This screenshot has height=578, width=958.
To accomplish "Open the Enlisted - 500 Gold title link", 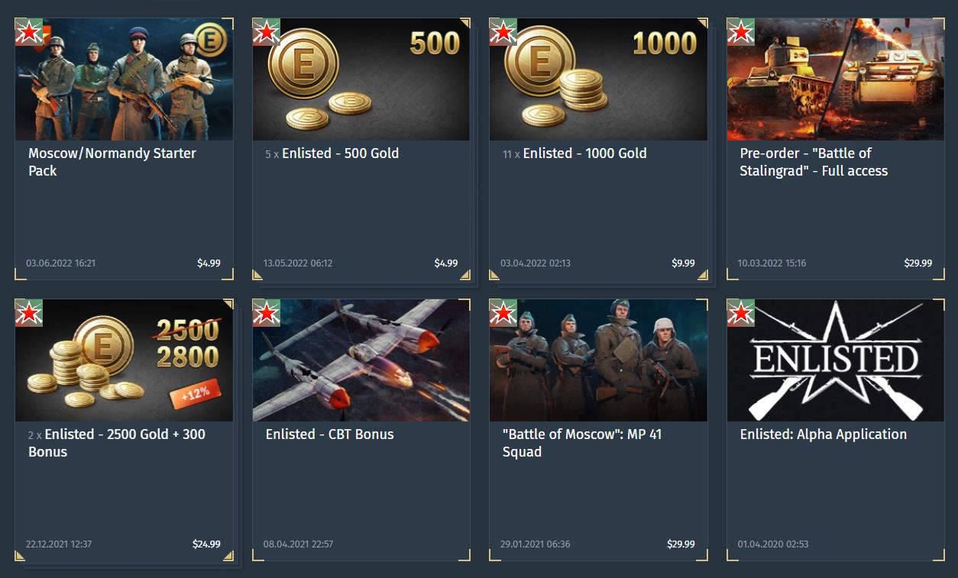I will click(341, 153).
